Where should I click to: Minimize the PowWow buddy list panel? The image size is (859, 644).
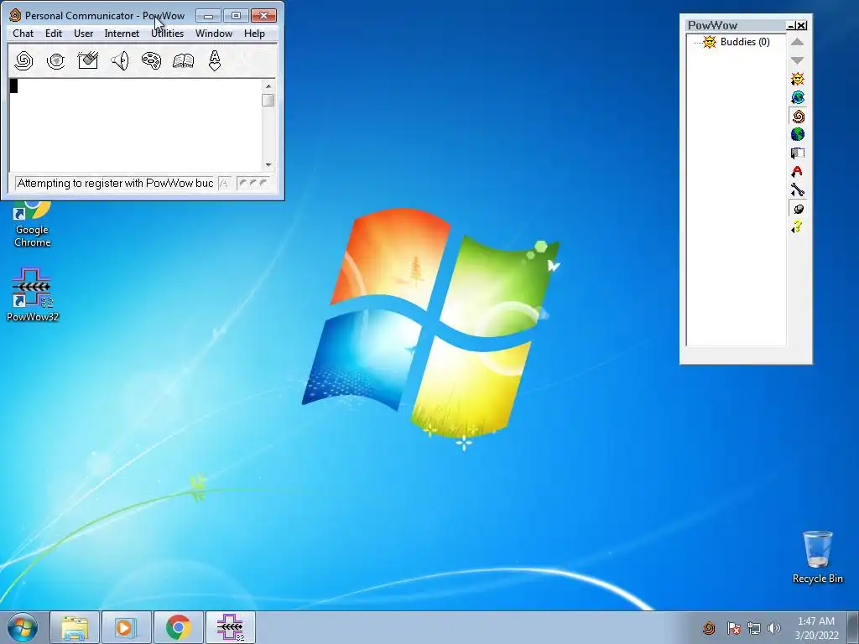coord(790,26)
